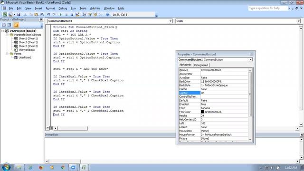Close the Immediate window
Screen dimensions: 304x171
point(302,134)
